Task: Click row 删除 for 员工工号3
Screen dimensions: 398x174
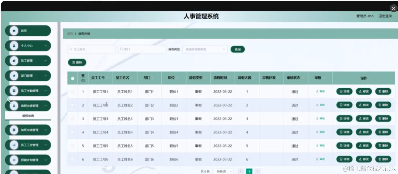Action: tap(383, 119)
